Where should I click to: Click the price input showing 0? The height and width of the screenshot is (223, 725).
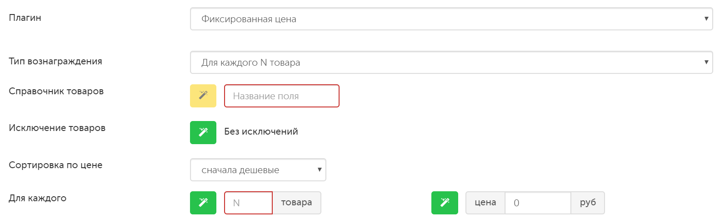click(x=538, y=203)
